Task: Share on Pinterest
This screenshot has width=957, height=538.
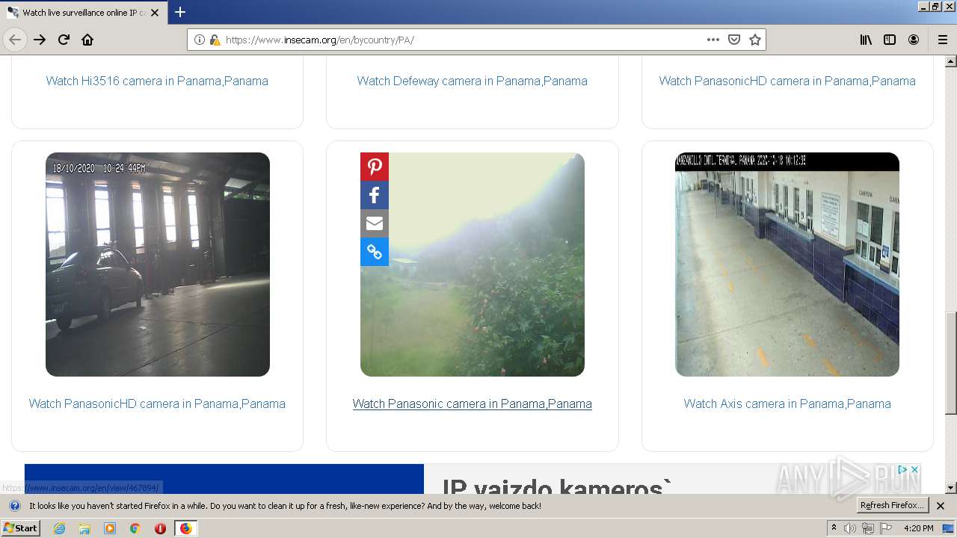Action: [375, 167]
